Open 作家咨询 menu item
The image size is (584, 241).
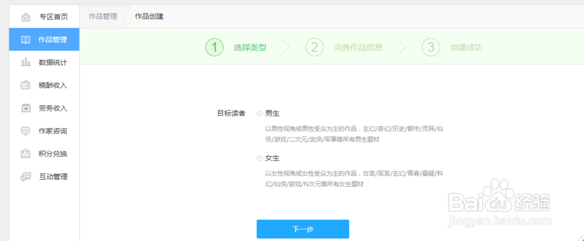pos(44,131)
